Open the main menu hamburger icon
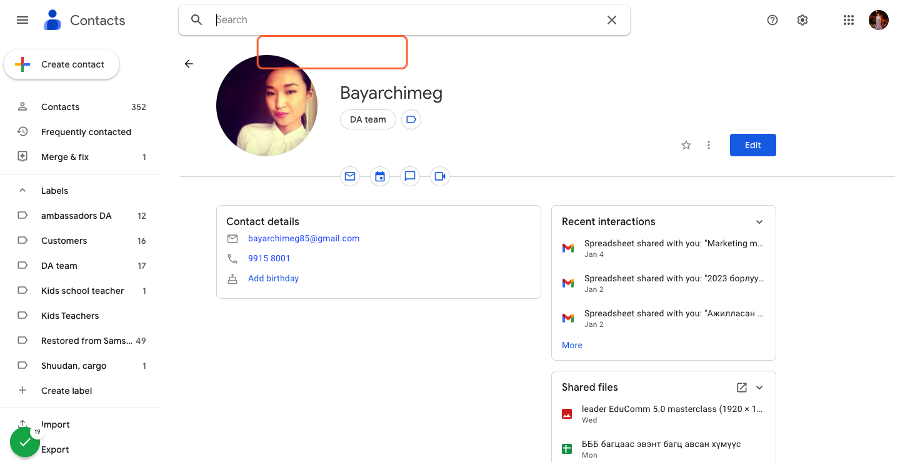900x462 pixels. (22, 20)
